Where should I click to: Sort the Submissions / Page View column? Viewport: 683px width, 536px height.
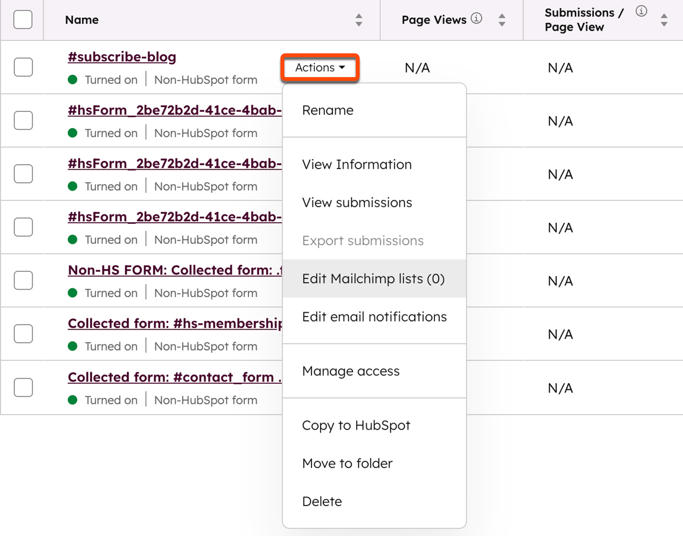click(x=664, y=20)
